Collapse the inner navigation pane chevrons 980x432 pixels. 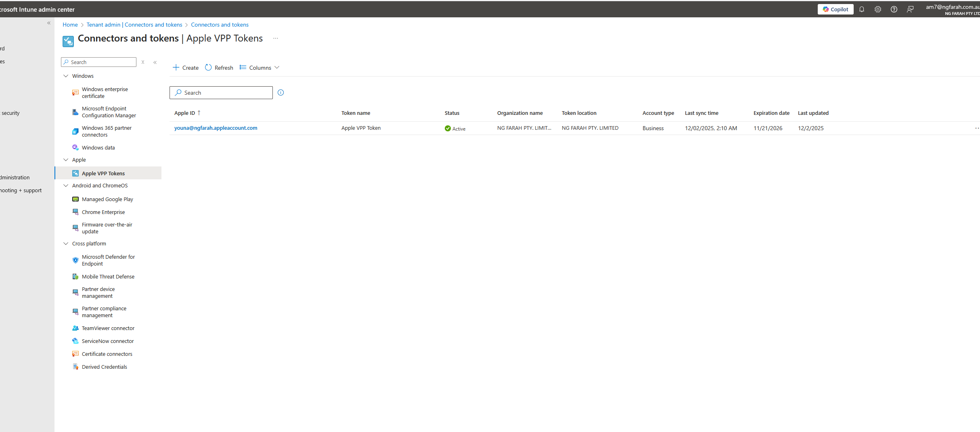155,62
